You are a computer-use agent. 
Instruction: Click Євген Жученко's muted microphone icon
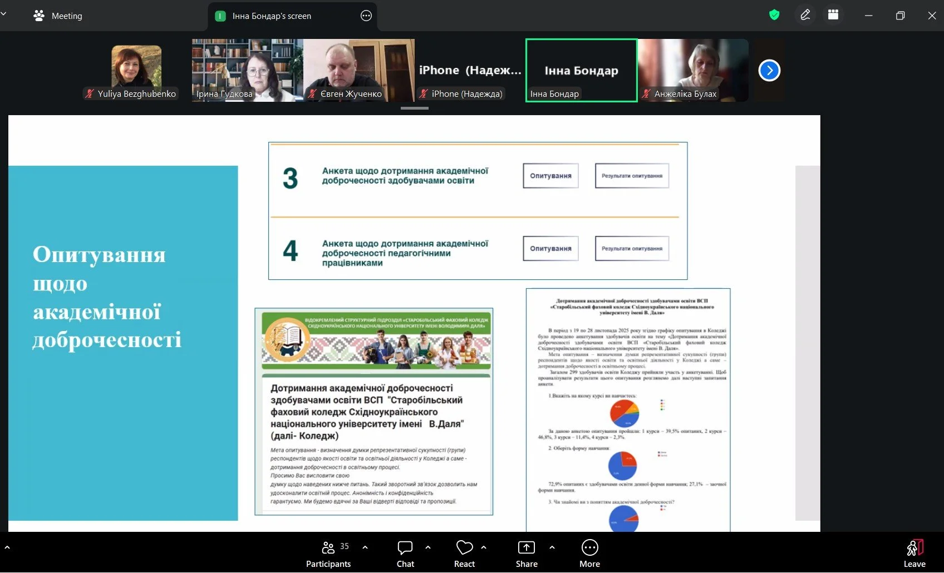[x=312, y=93]
